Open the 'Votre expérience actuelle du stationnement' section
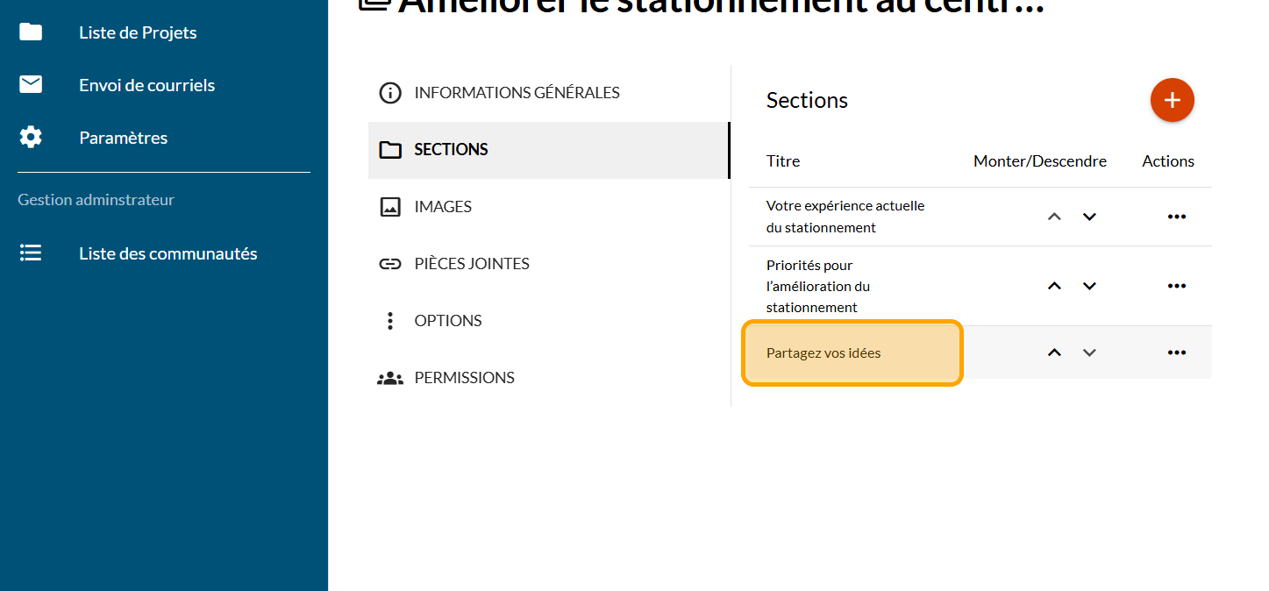Viewport: 1269px width, 591px height. tap(845, 217)
